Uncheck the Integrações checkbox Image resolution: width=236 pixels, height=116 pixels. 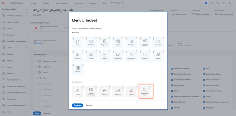pyautogui.click(x=204, y=108)
